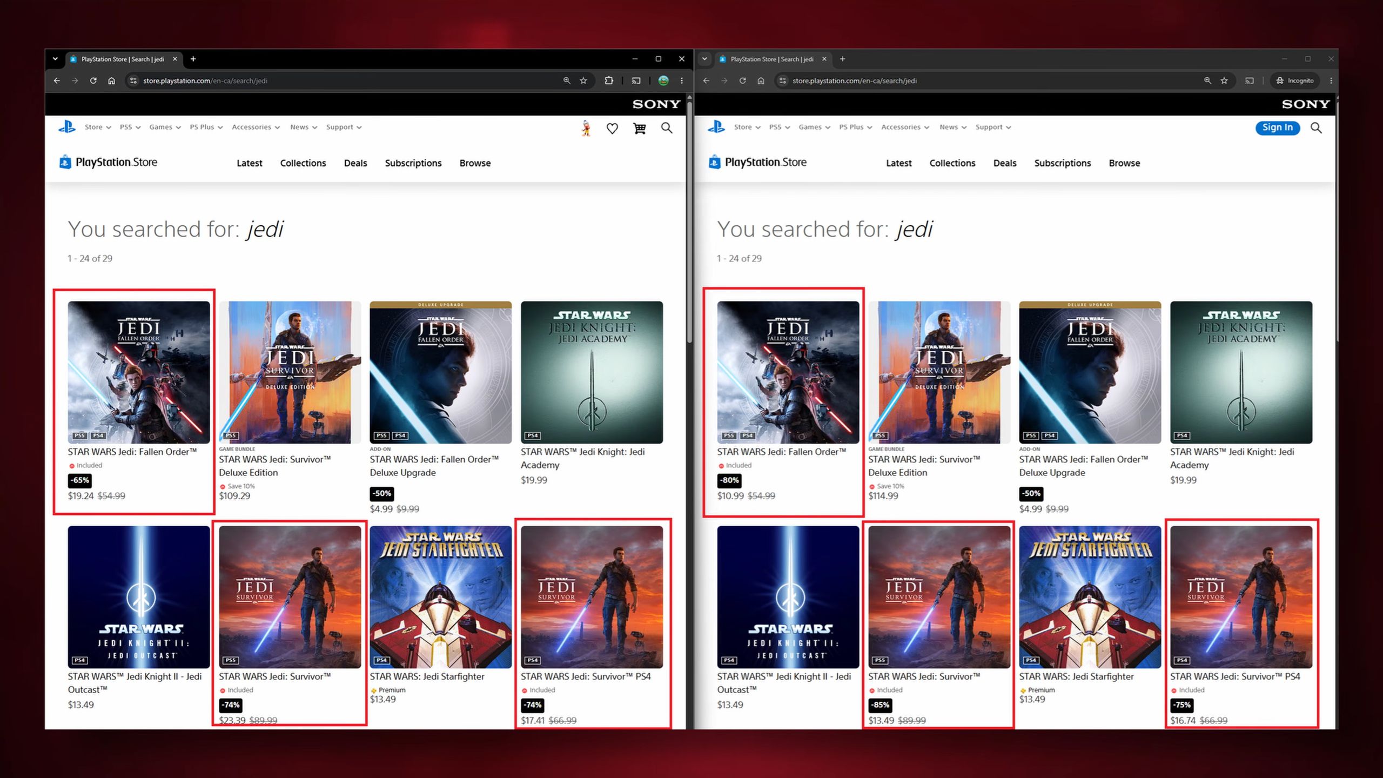
Task: Click home button in left browser toolbar
Action: click(x=111, y=81)
